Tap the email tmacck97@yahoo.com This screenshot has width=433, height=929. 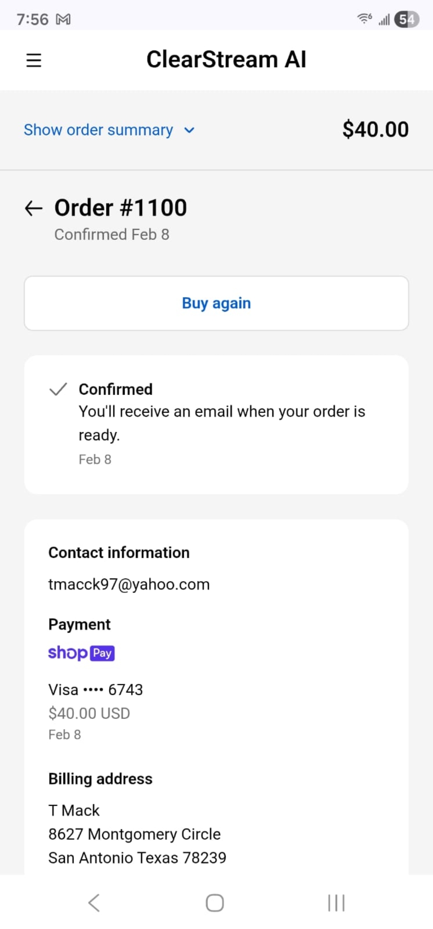[x=129, y=584]
